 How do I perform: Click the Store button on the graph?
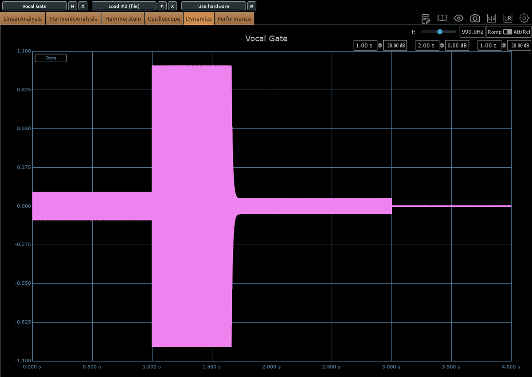[x=51, y=58]
